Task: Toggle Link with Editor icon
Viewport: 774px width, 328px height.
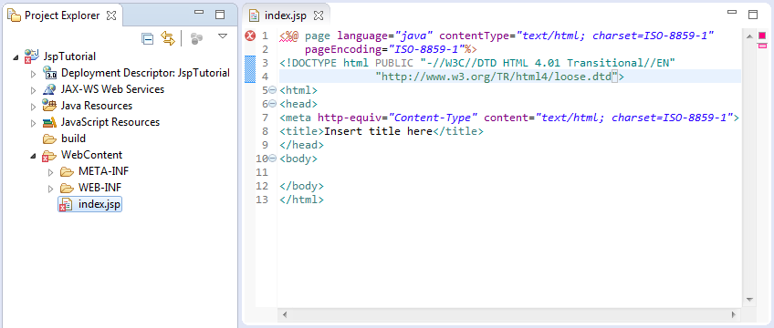Action: click(168, 38)
